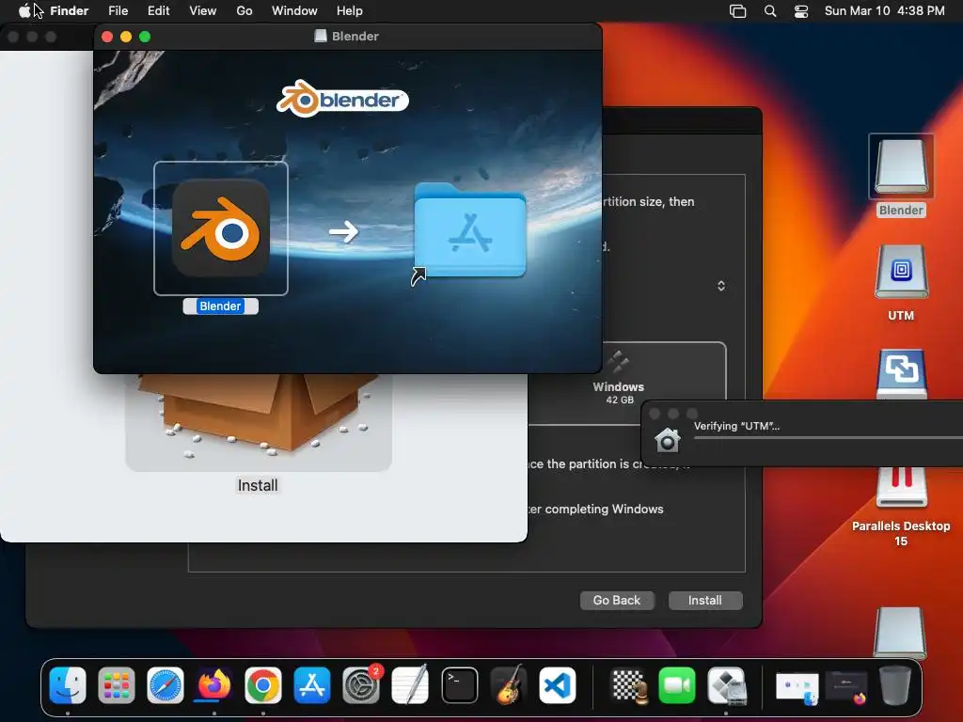Open the Apple menu
This screenshot has height=722, width=963.
24,11
